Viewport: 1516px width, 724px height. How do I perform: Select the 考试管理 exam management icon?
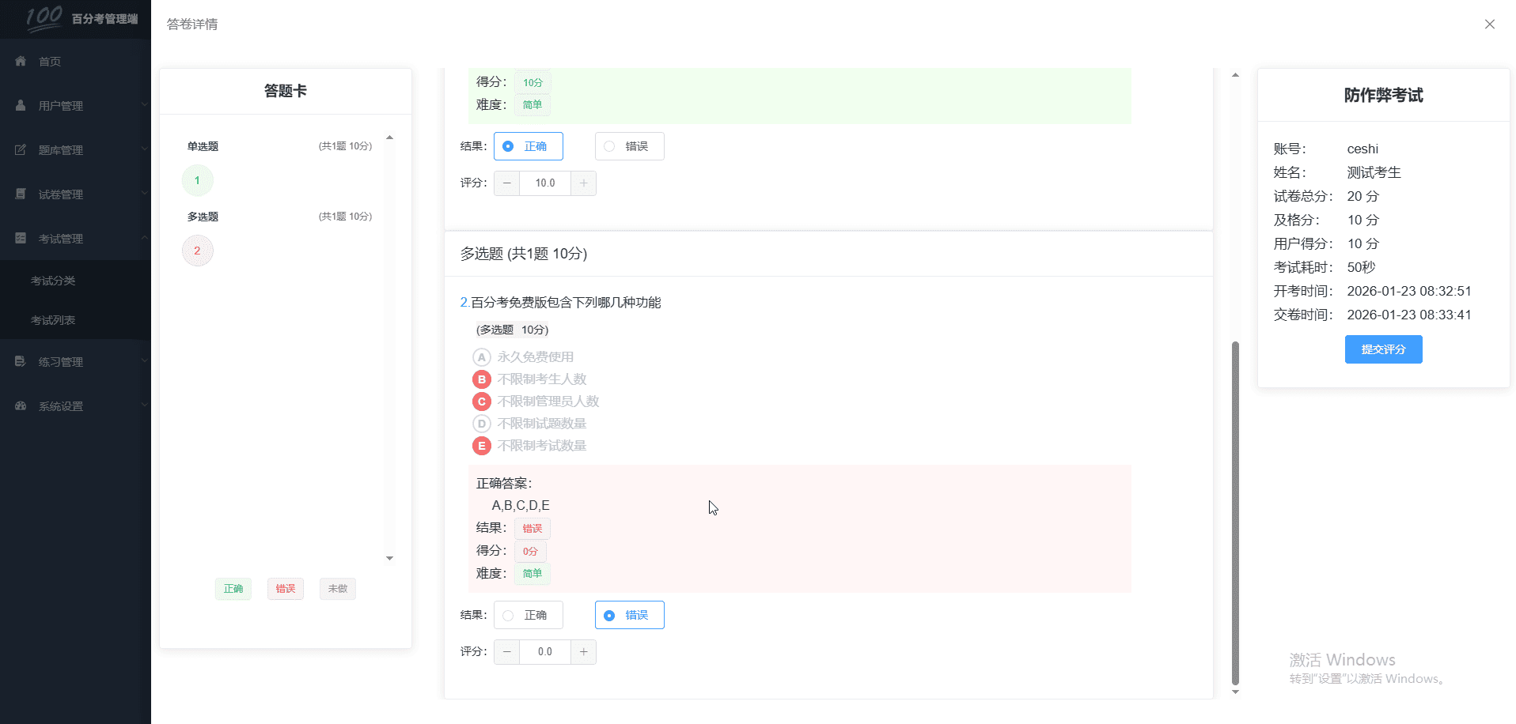(x=20, y=238)
